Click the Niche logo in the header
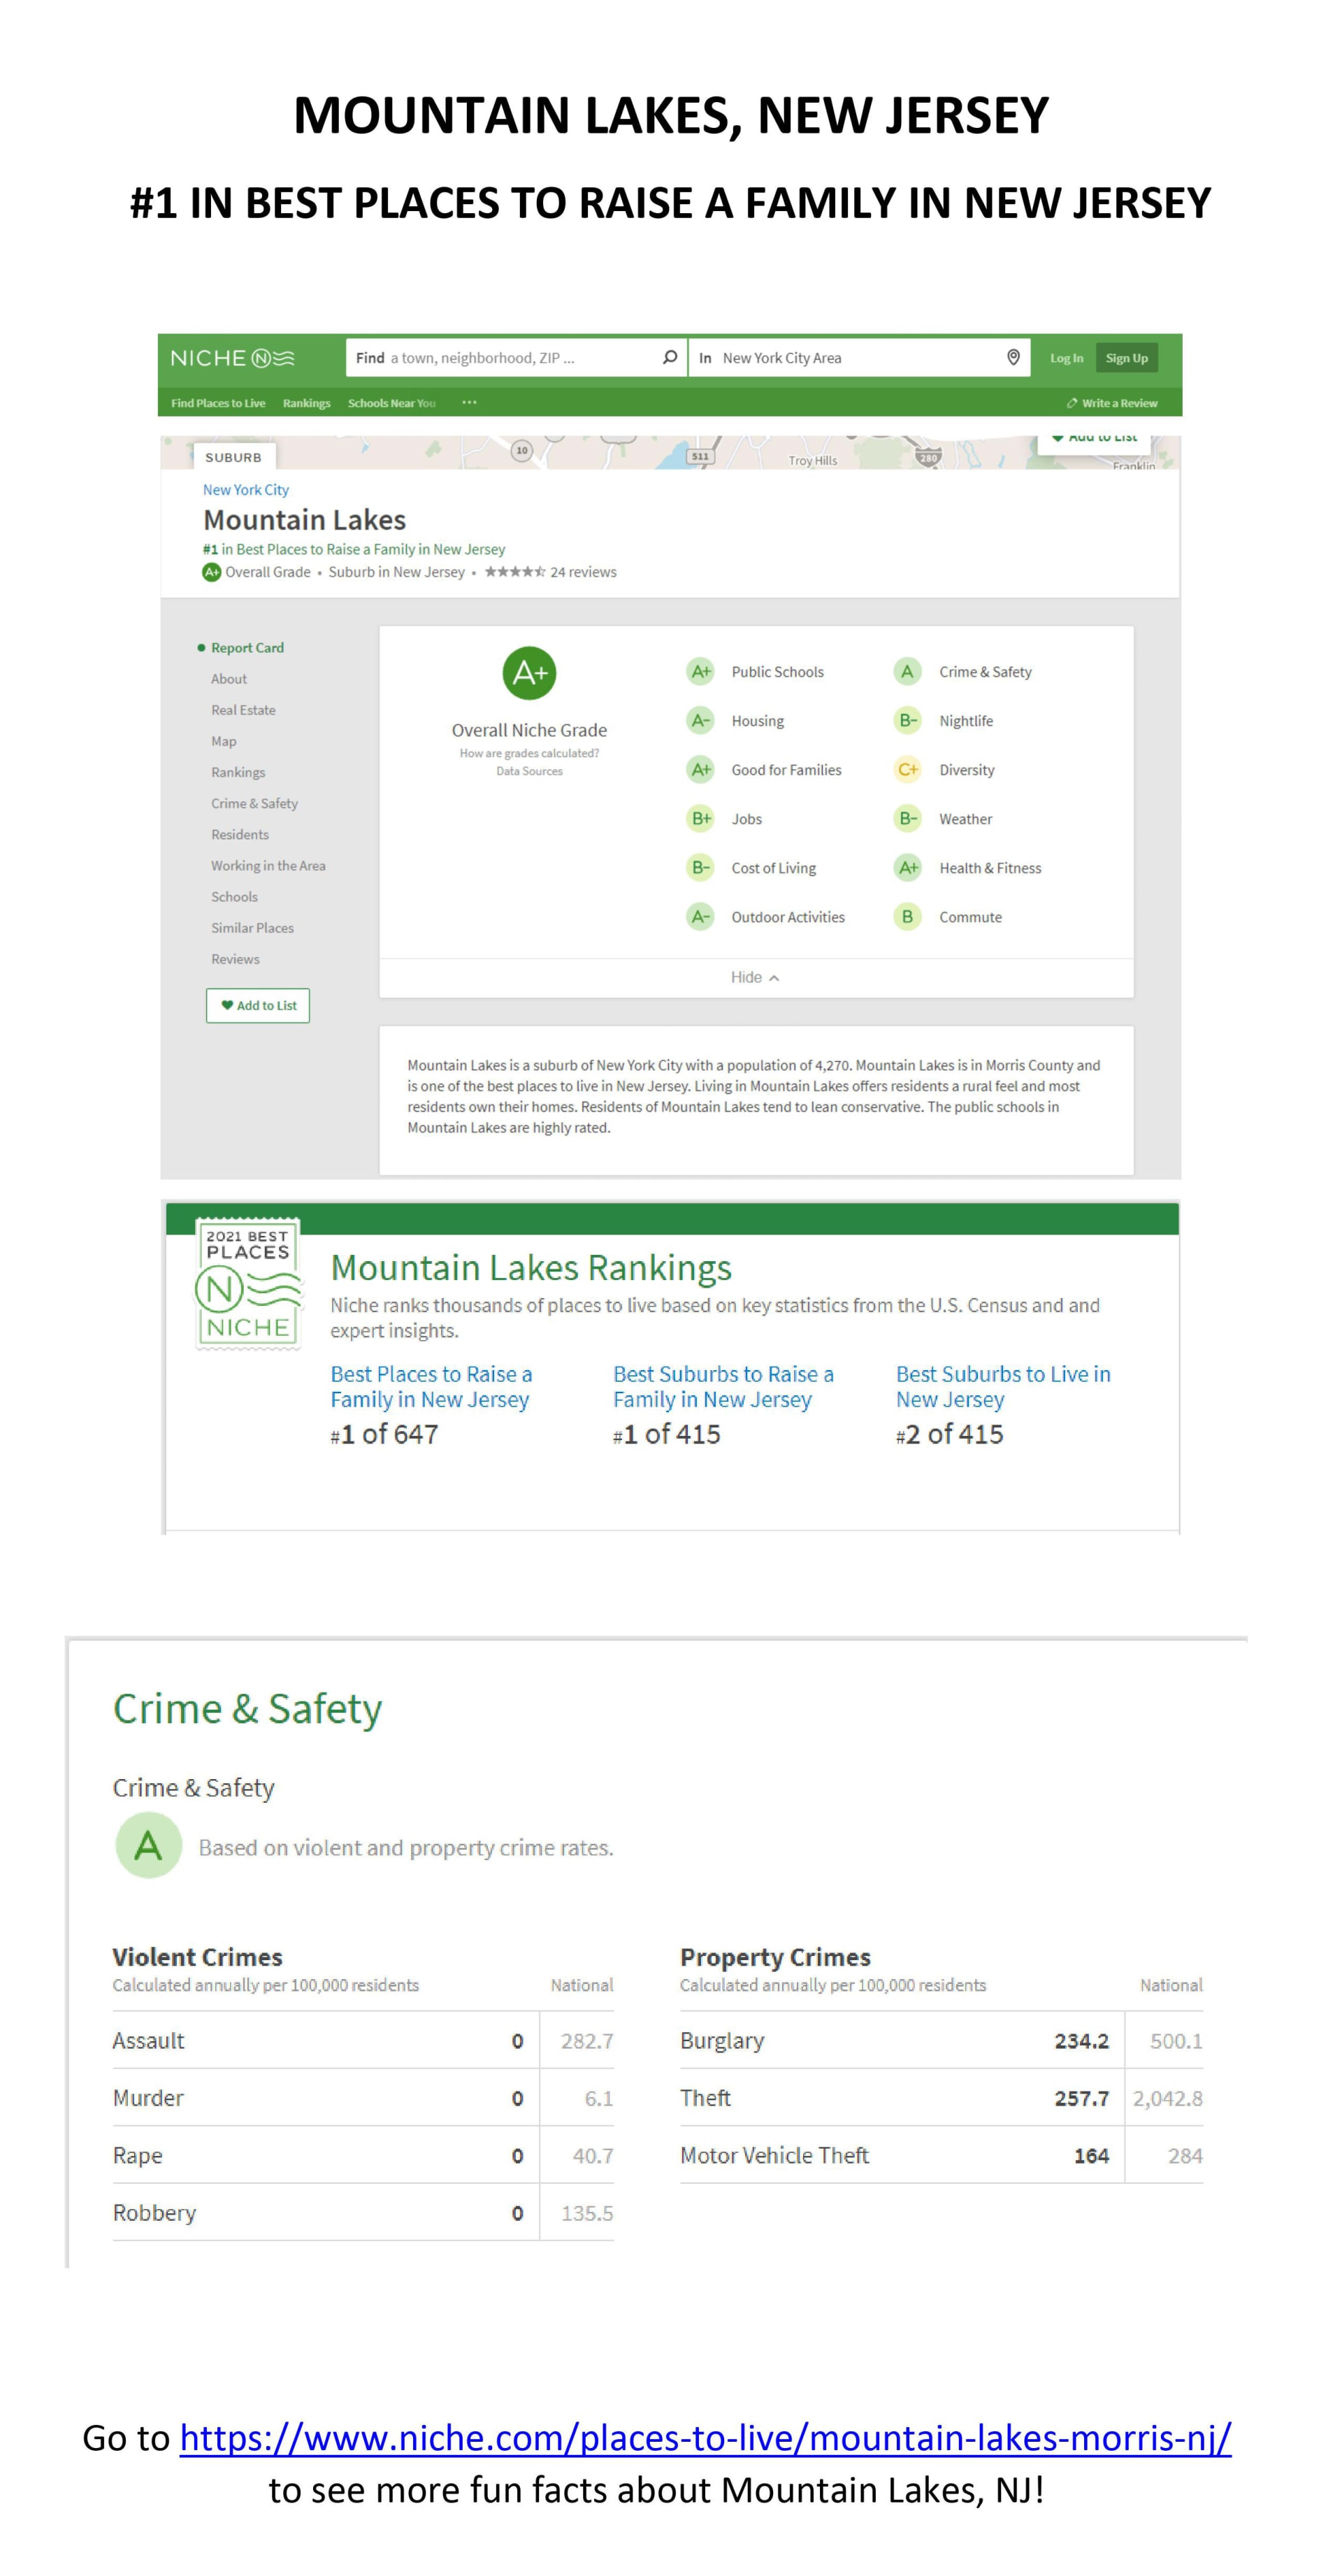 [232, 358]
